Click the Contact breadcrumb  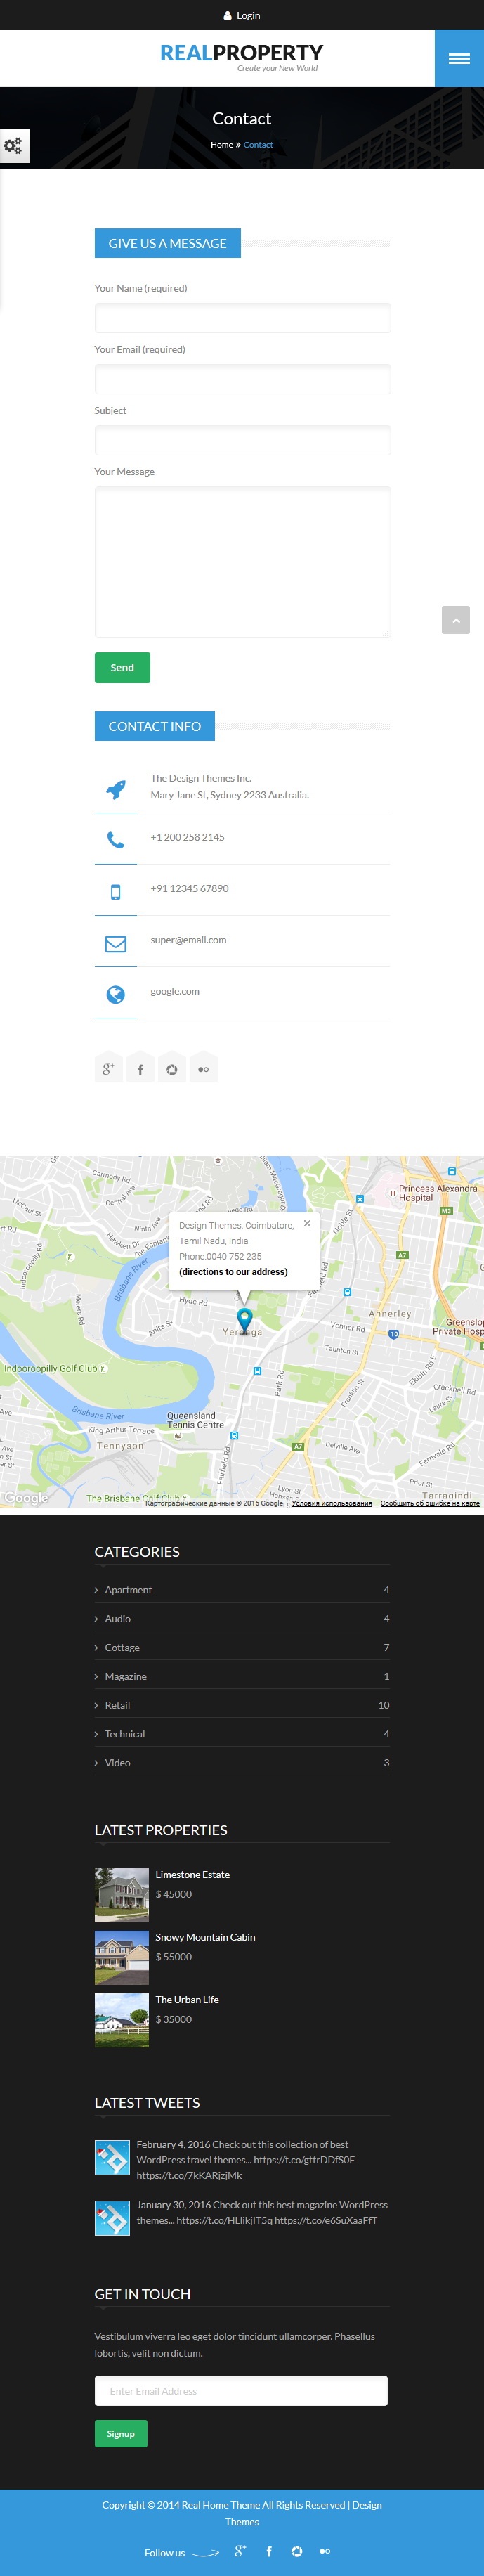coord(258,145)
